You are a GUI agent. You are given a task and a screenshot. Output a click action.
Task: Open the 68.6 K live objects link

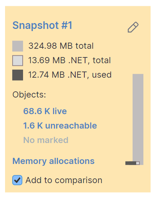coord(45,111)
